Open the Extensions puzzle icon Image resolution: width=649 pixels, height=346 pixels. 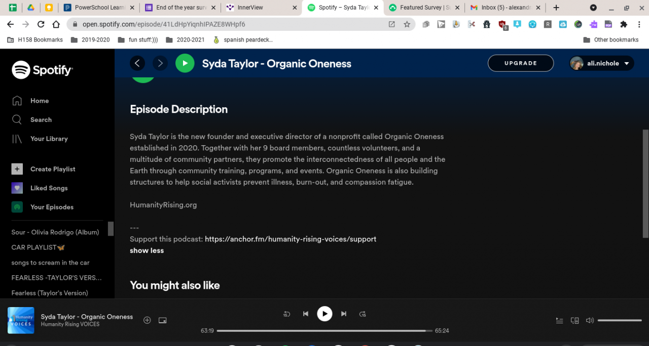coord(624,24)
